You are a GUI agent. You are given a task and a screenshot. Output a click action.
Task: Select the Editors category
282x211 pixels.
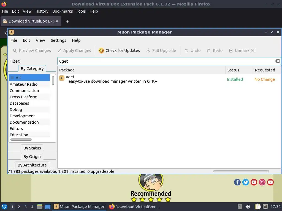click(29, 128)
